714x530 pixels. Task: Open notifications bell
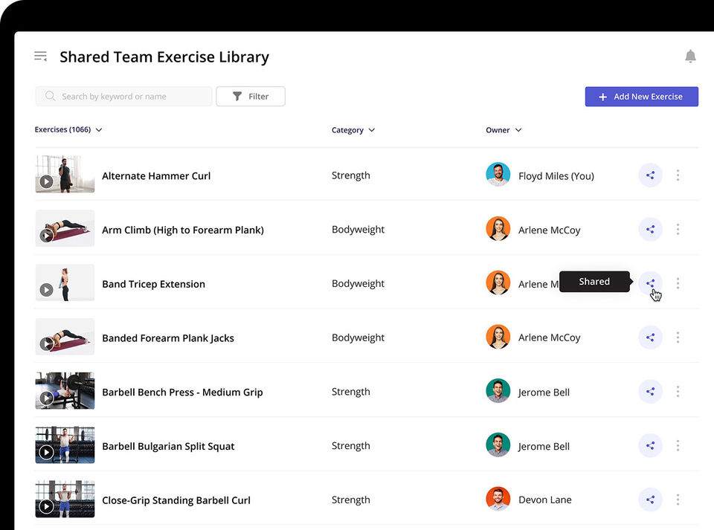pyautogui.click(x=690, y=56)
